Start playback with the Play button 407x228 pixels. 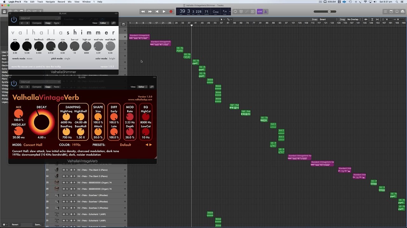tap(164, 12)
